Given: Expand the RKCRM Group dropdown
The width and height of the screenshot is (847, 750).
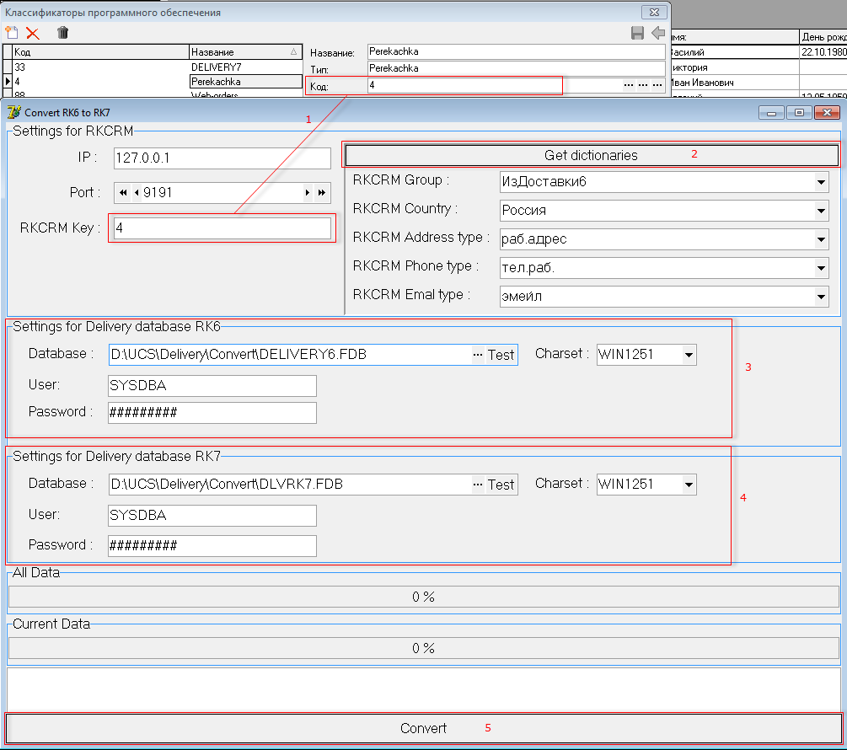Looking at the screenshot, I should coord(822,182).
